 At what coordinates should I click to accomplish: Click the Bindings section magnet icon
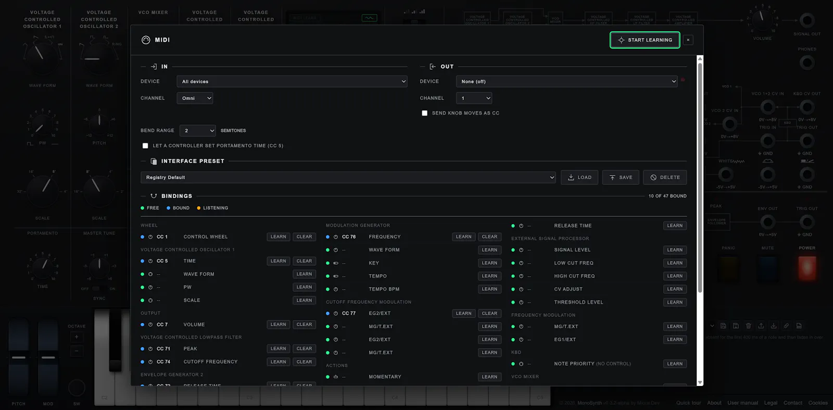tap(154, 196)
